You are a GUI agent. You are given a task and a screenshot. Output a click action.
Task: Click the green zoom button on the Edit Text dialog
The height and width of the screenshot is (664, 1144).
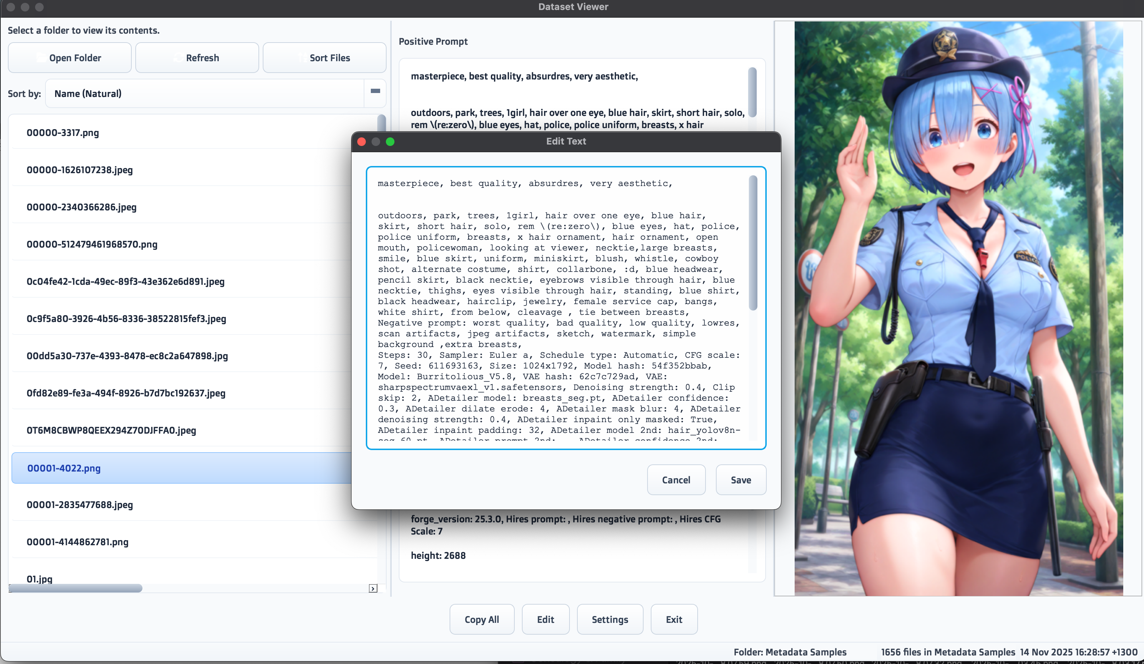[390, 142]
